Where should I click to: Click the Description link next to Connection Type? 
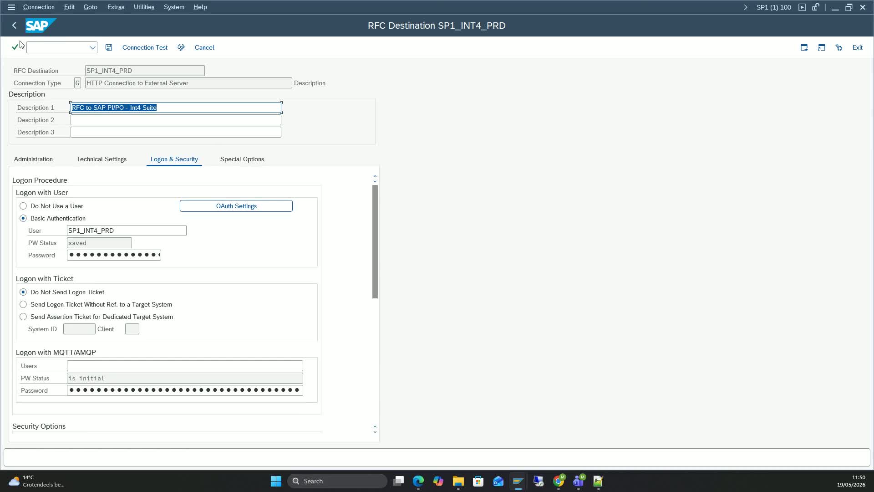(x=310, y=83)
